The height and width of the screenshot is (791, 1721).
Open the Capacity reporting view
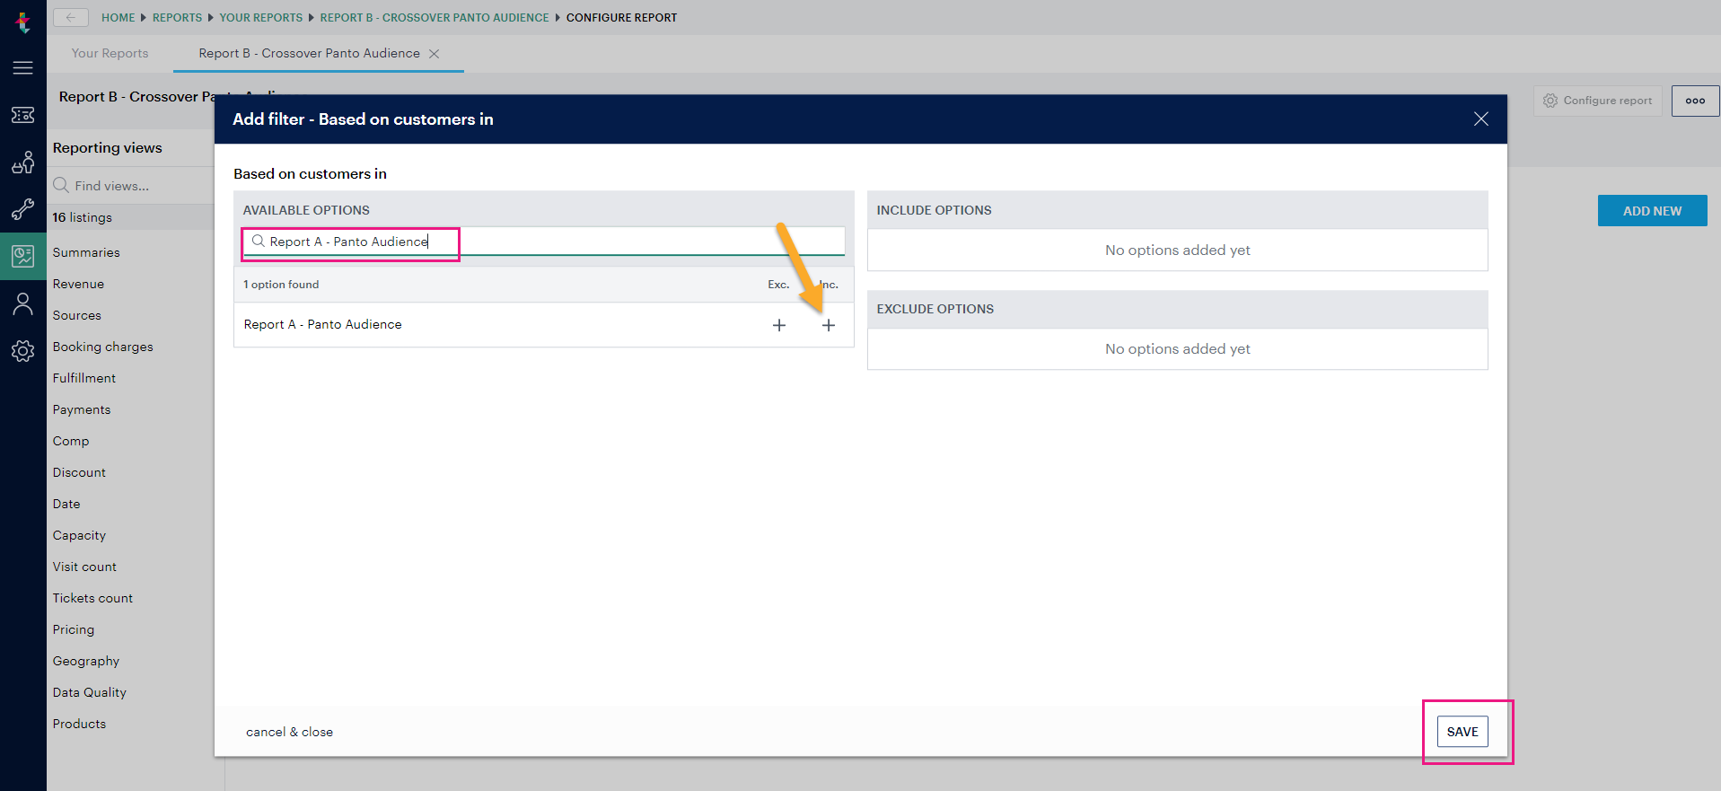click(x=79, y=535)
